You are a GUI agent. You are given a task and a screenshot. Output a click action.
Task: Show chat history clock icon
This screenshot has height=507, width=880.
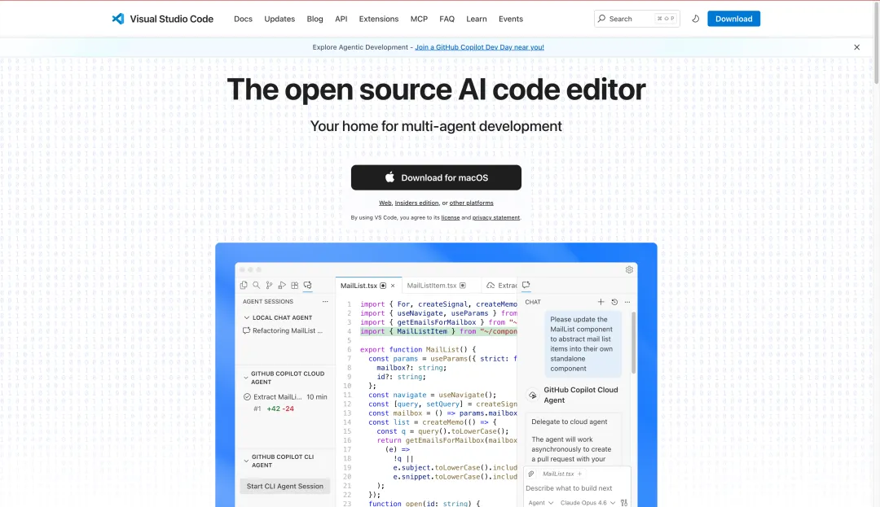(x=614, y=302)
